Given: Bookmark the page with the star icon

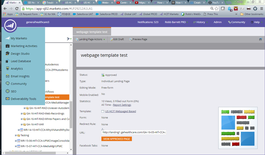Looking at the screenshot, I should (x=216, y=8).
